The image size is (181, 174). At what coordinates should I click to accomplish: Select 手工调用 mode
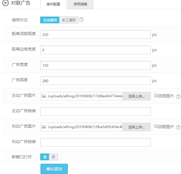pyautogui.click(x=69, y=20)
